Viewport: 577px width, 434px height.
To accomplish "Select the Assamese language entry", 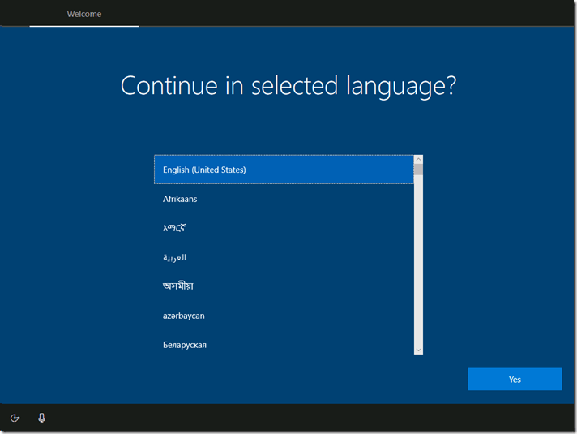I will (284, 286).
